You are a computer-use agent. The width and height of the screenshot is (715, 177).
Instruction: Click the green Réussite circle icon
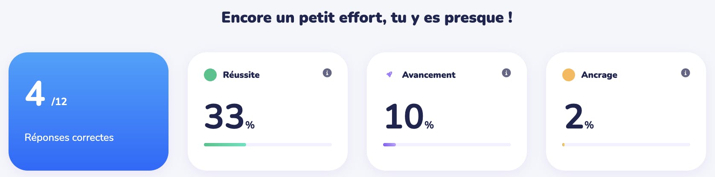(x=210, y=75)
